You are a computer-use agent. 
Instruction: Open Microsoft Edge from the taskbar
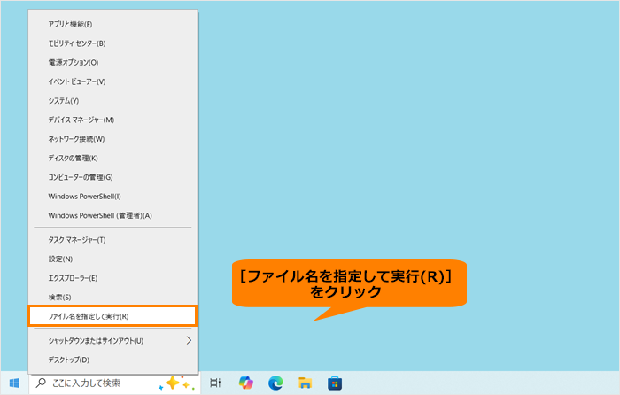coord(275,383)
